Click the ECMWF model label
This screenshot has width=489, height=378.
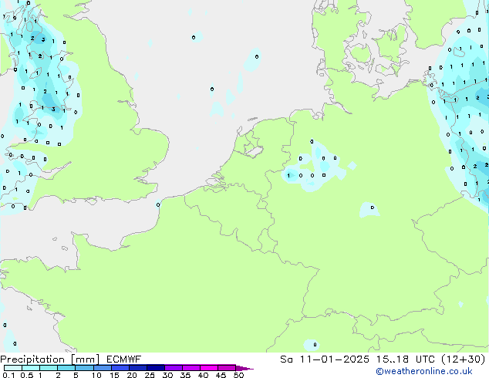[123, 359]
